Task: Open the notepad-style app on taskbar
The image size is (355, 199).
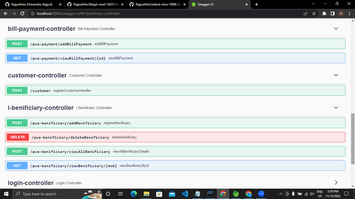Action: click(x=197, y=194)
